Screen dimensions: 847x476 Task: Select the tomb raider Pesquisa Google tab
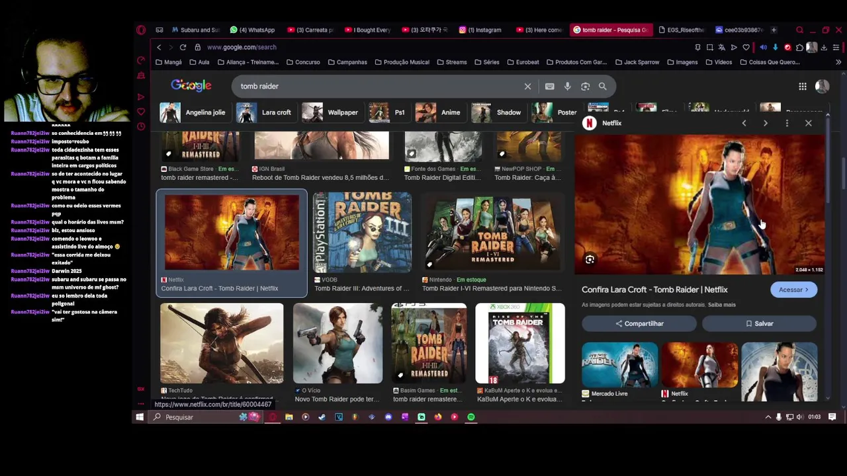click(609, 30)
